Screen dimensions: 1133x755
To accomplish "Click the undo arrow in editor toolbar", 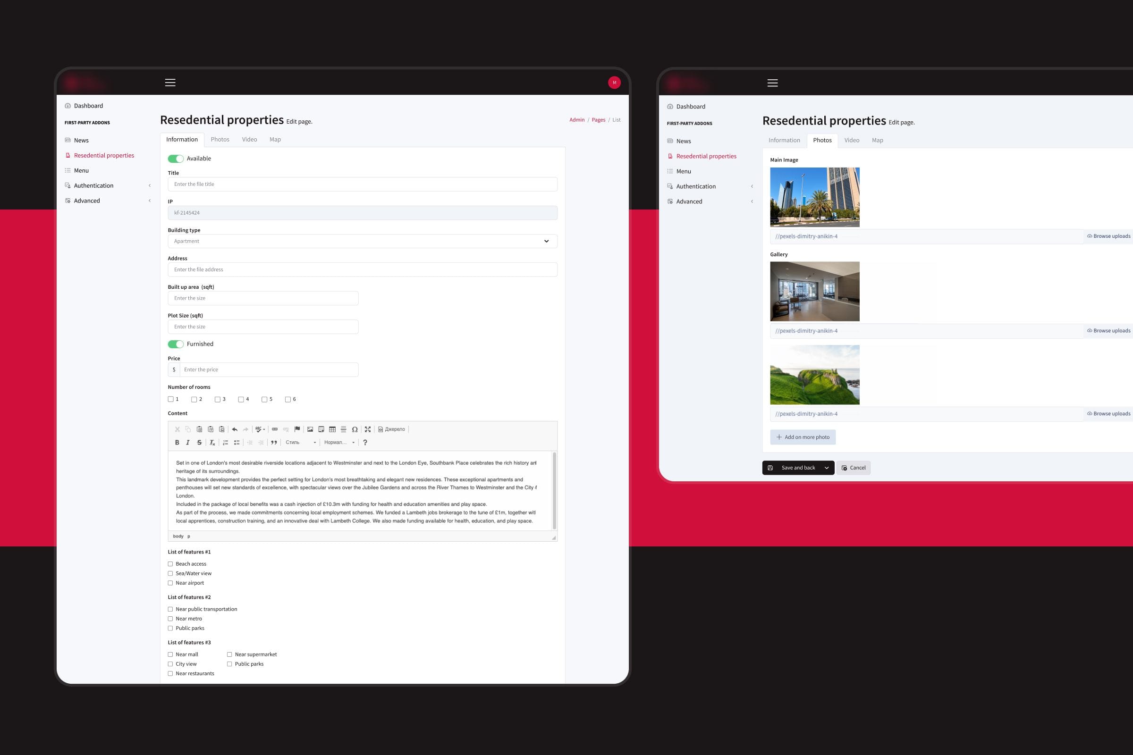I will [x=235, y=429].
